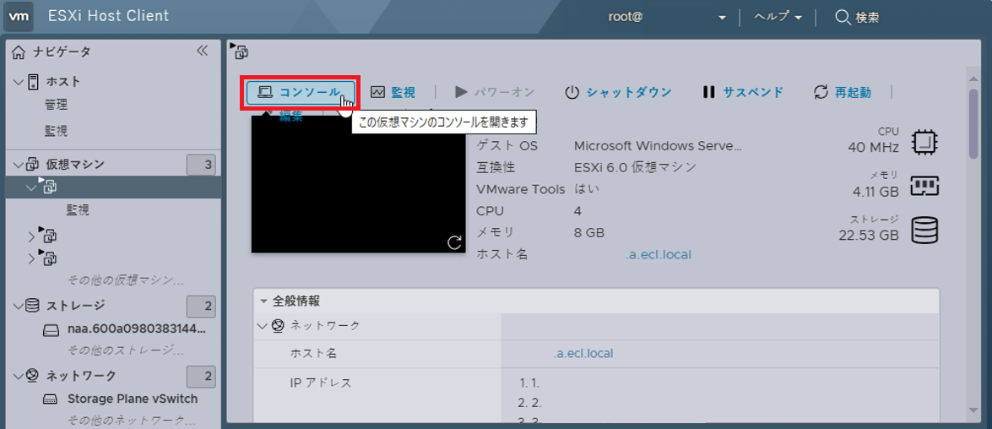This screenshot has height=429, width=992.
Task: Open 監視 under ホスト
Action: pos(57,132)
